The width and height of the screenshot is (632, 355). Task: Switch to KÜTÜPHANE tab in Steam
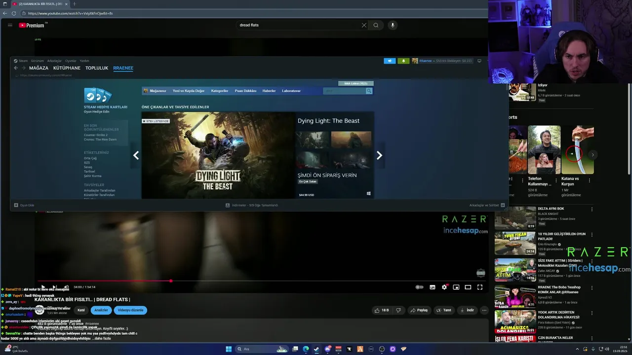click(x=67, y=68)
